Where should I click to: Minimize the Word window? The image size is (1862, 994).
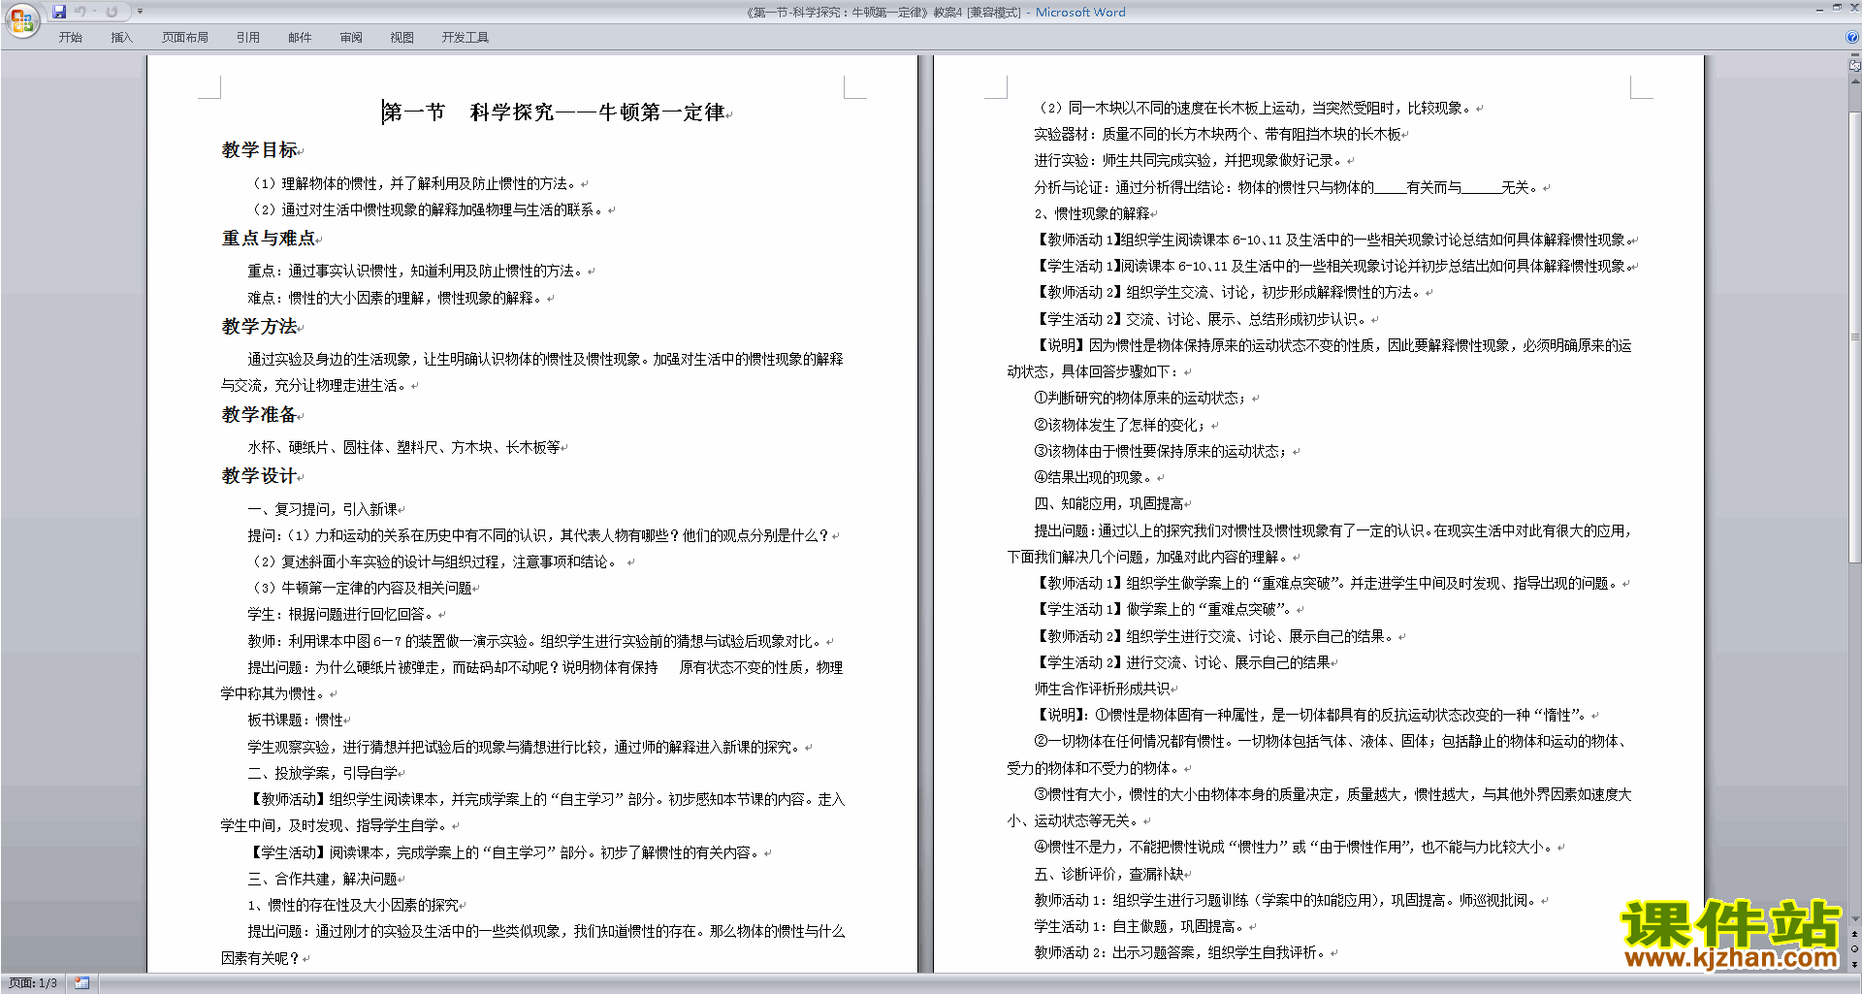coord(1819,9)
